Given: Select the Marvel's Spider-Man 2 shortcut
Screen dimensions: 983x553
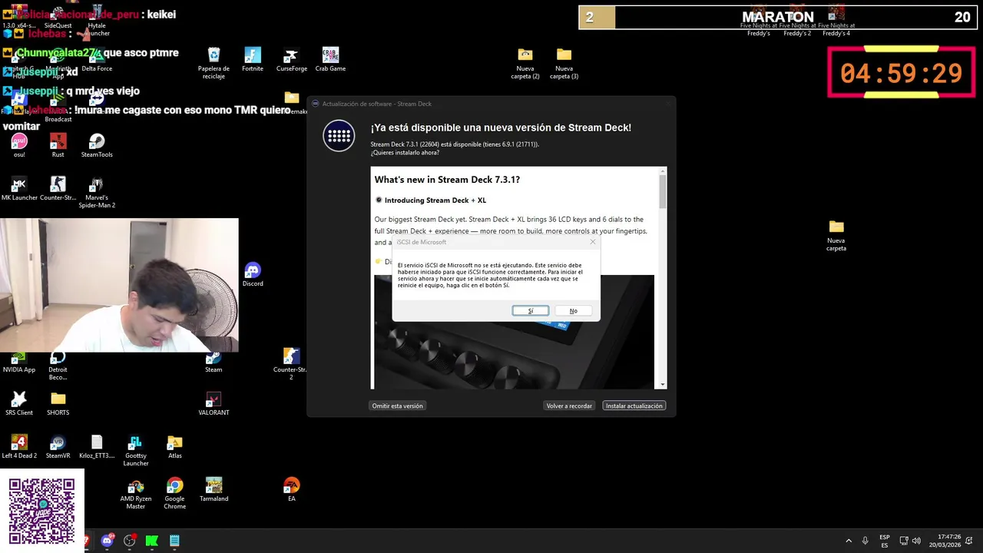Looking at the screenshot, I should tap(97, 192).
